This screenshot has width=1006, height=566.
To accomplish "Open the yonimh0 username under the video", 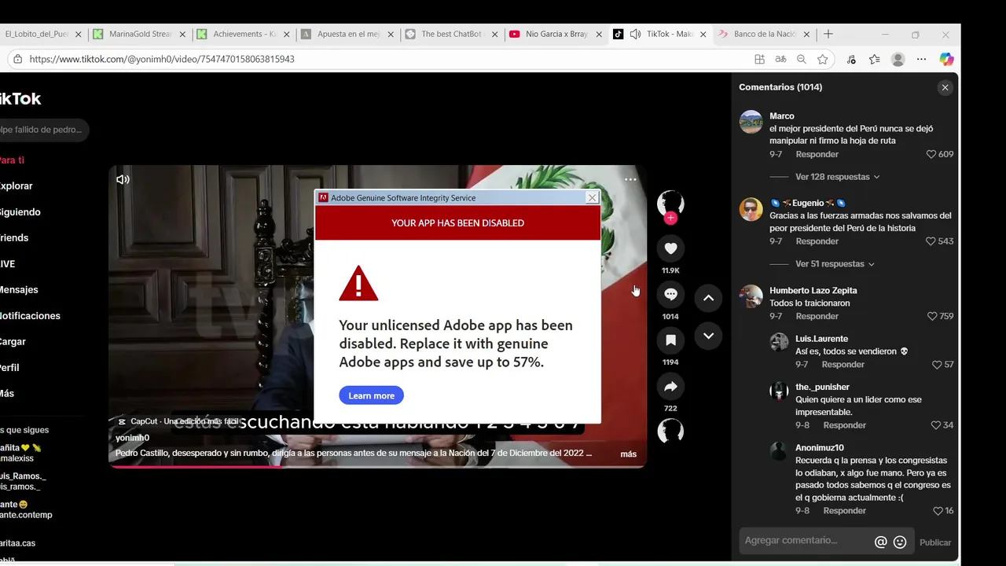I will pyautogui.click(x=132, y=438).
